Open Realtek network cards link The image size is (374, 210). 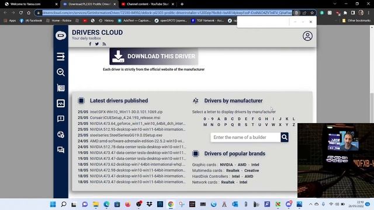(x=228, y=182)
